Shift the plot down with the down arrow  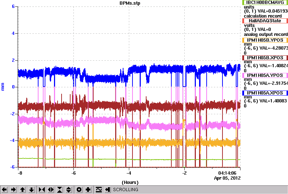32,190
